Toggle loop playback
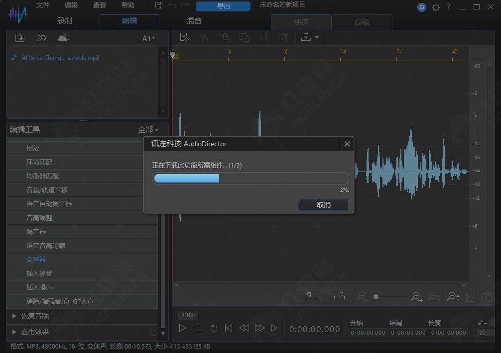Image resolution: width=501 pixels, height=353 pixels. [x=214, y=328]
